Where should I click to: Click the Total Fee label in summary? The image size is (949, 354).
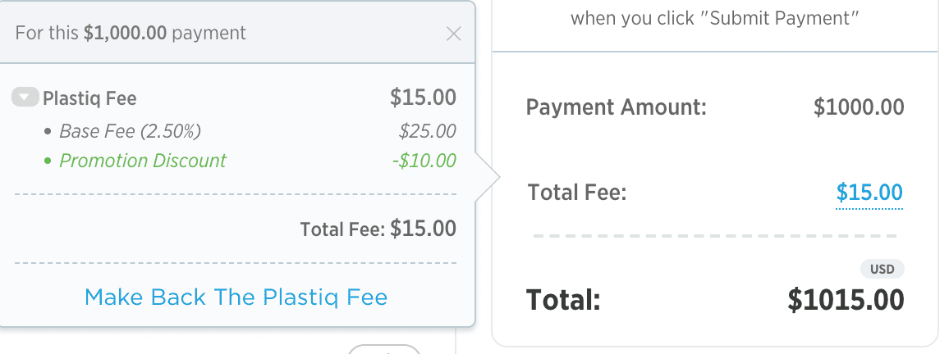577,193
